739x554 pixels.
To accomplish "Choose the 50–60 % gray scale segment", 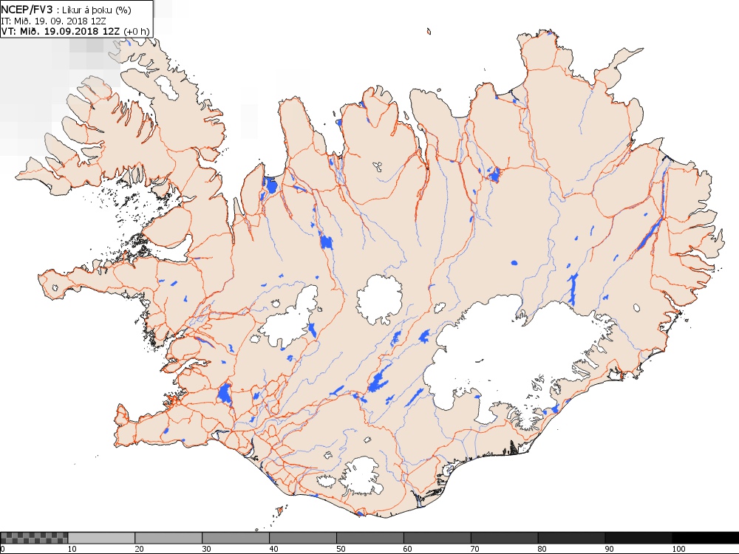I will (370, 538).
